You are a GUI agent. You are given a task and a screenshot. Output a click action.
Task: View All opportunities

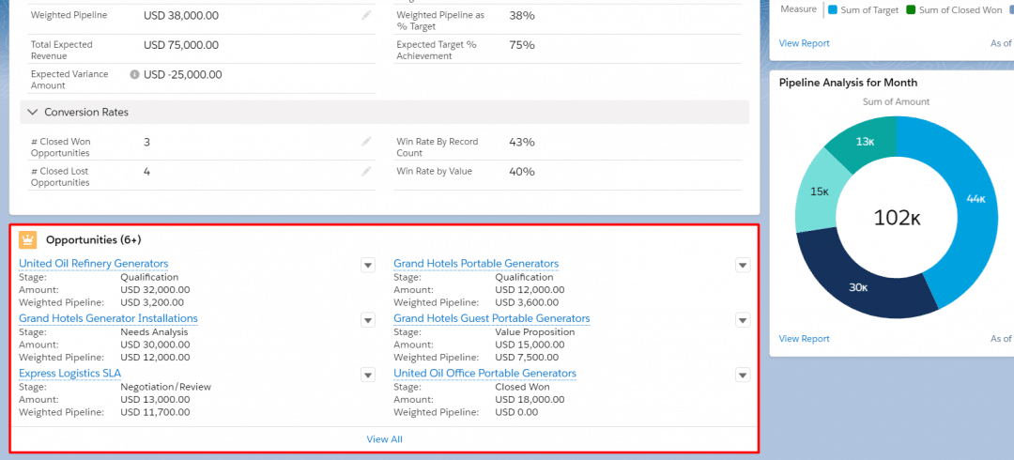tap(385, 439)
